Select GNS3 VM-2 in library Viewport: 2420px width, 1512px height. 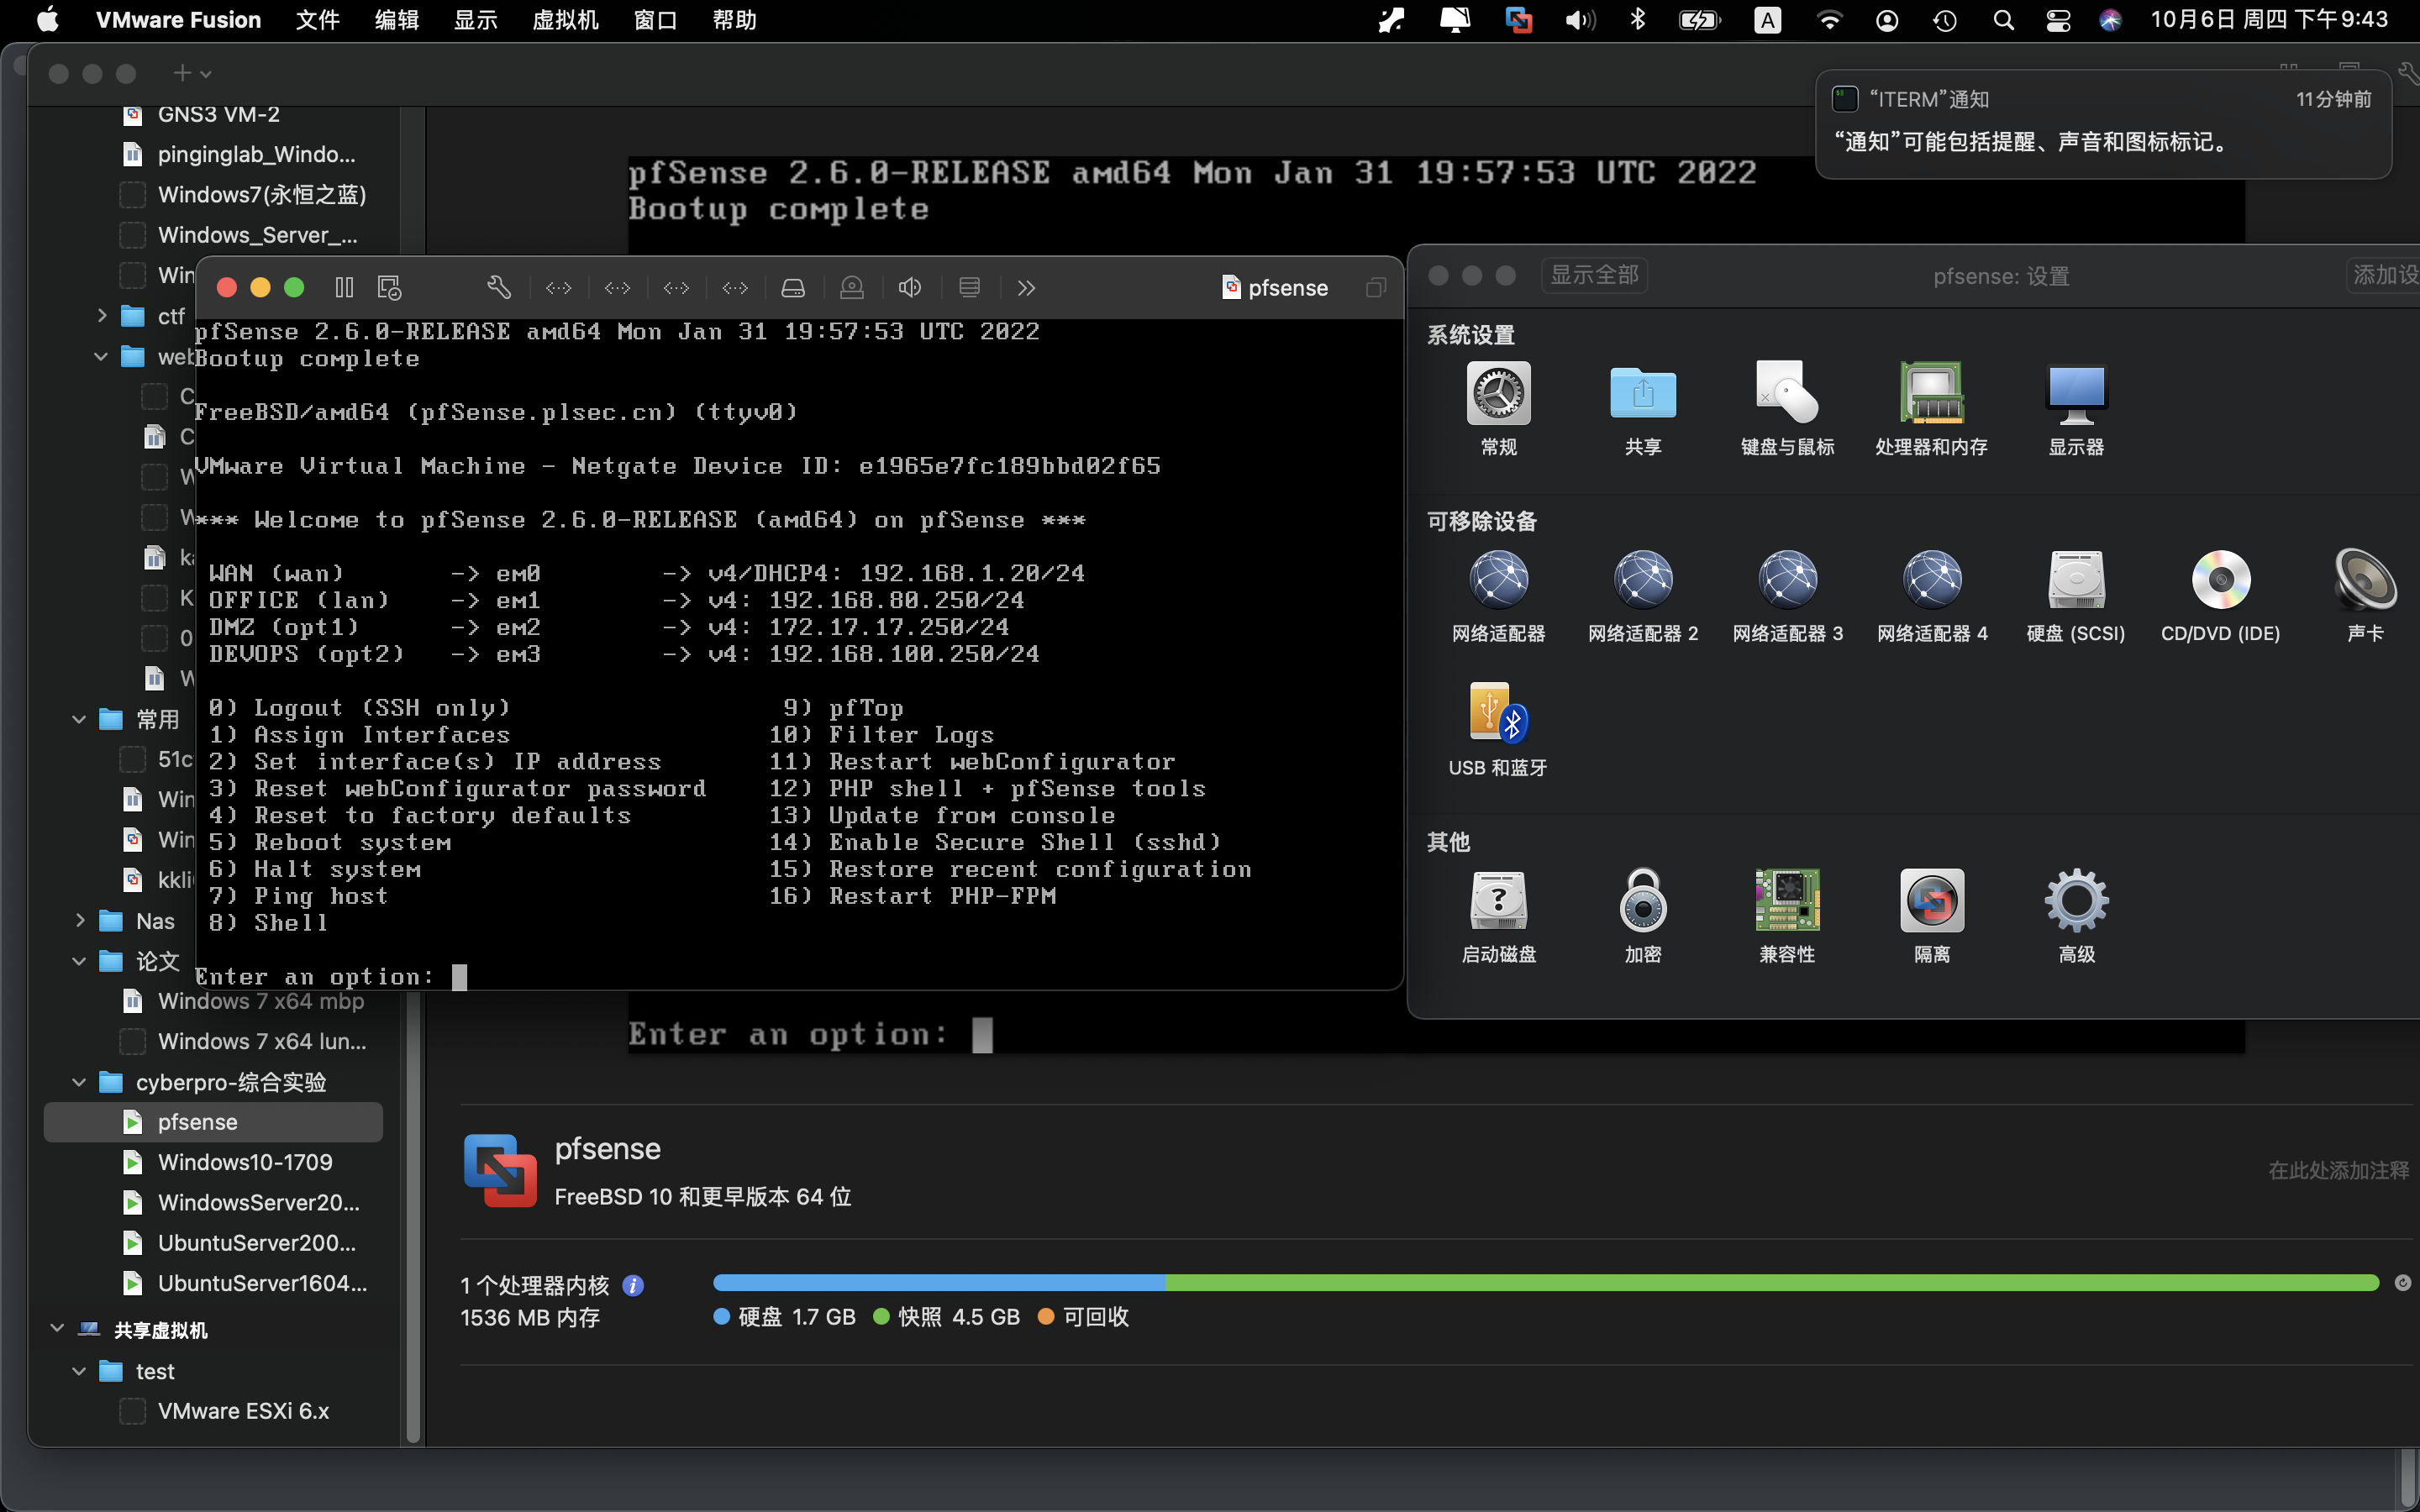[x=213, y=114]
